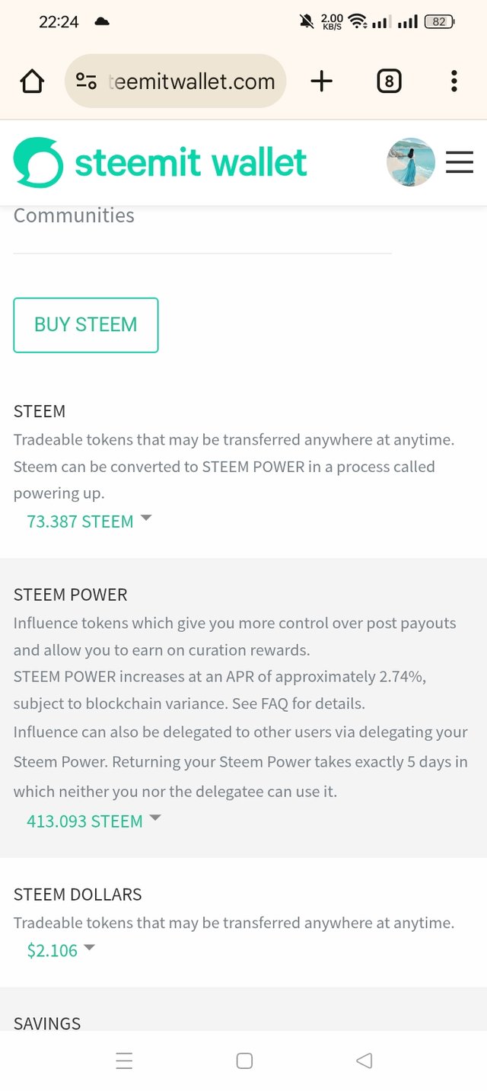Open the Communities tab
487x1091 pixels.
74,215
